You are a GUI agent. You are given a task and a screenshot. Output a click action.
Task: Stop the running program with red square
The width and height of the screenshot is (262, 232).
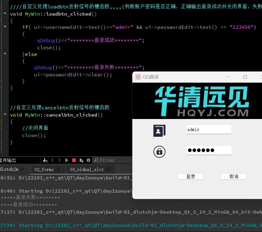[74, 160]
